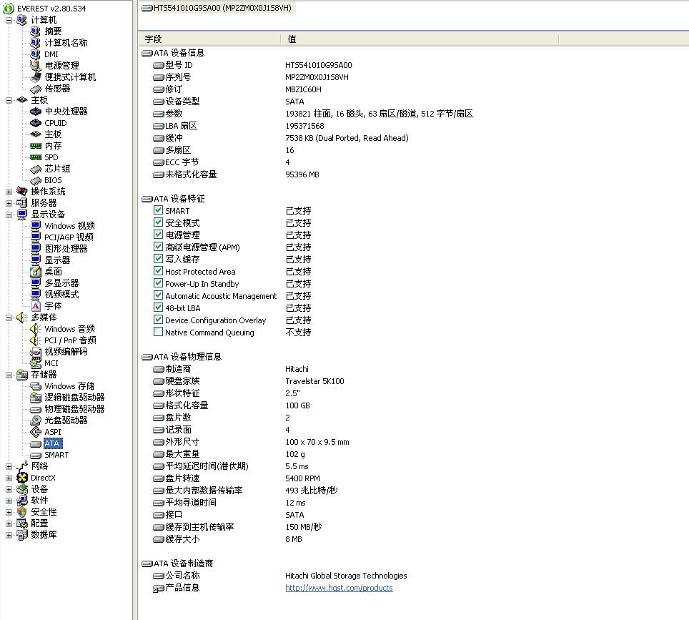Image resolution: width=689 pixels, height=620 pixels.
Task: Toggle the SMART feature checkbox
Action: tap(159, 210)
